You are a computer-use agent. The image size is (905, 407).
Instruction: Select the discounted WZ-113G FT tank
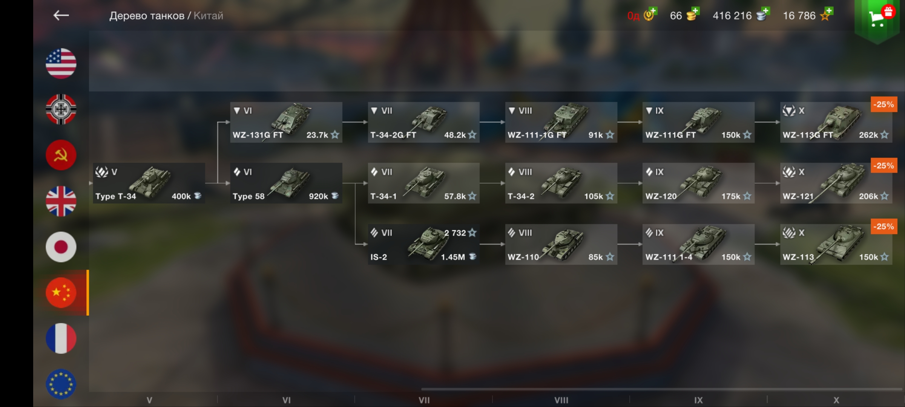(836, 122)
